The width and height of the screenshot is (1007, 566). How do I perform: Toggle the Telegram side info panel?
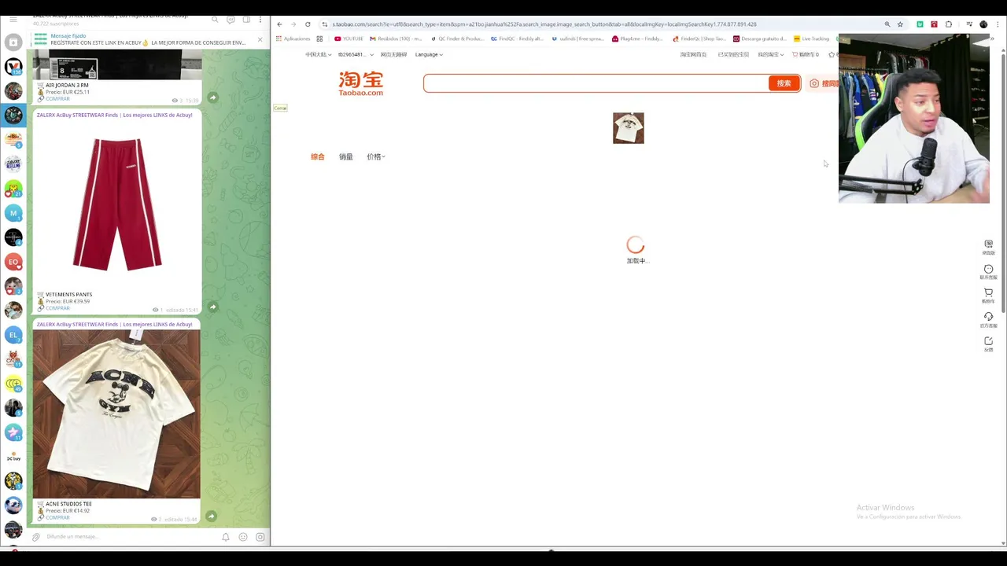point(246,20)
